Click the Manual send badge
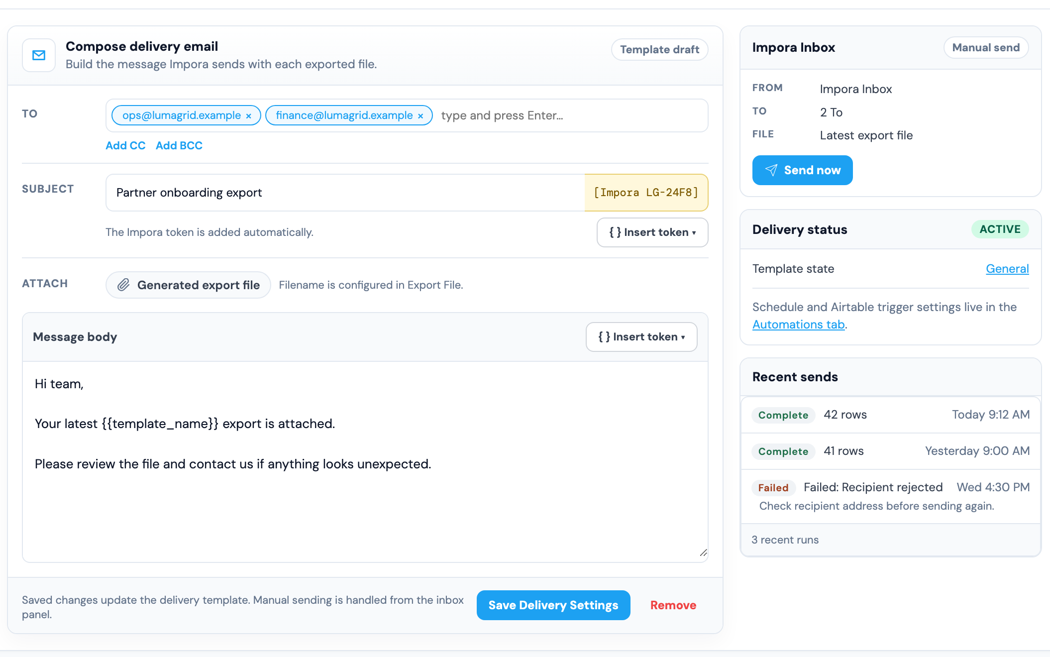This screenshot has width=1050, height=657. coord(986,48)
